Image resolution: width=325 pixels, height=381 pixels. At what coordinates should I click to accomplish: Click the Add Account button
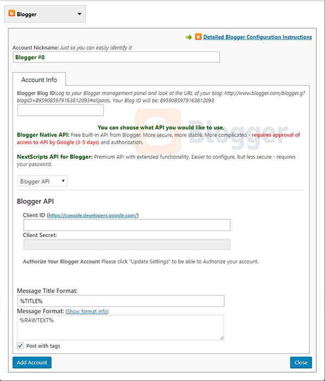32,363
